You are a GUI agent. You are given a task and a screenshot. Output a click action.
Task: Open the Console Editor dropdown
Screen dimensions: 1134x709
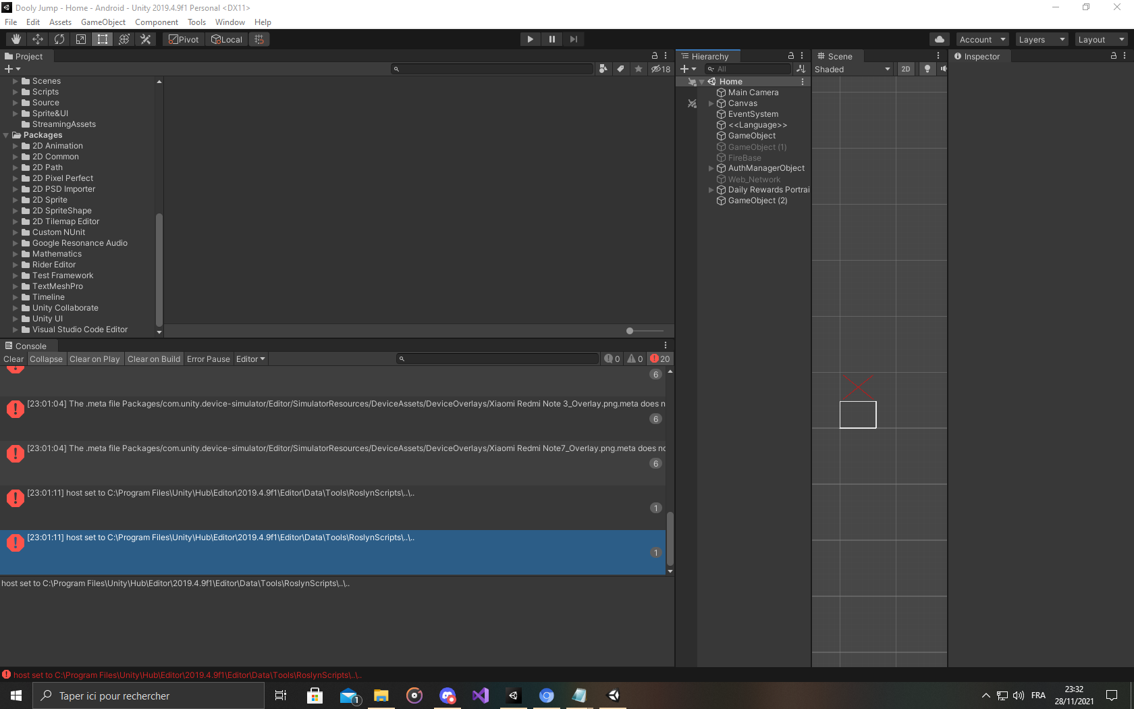pos(251,359)
